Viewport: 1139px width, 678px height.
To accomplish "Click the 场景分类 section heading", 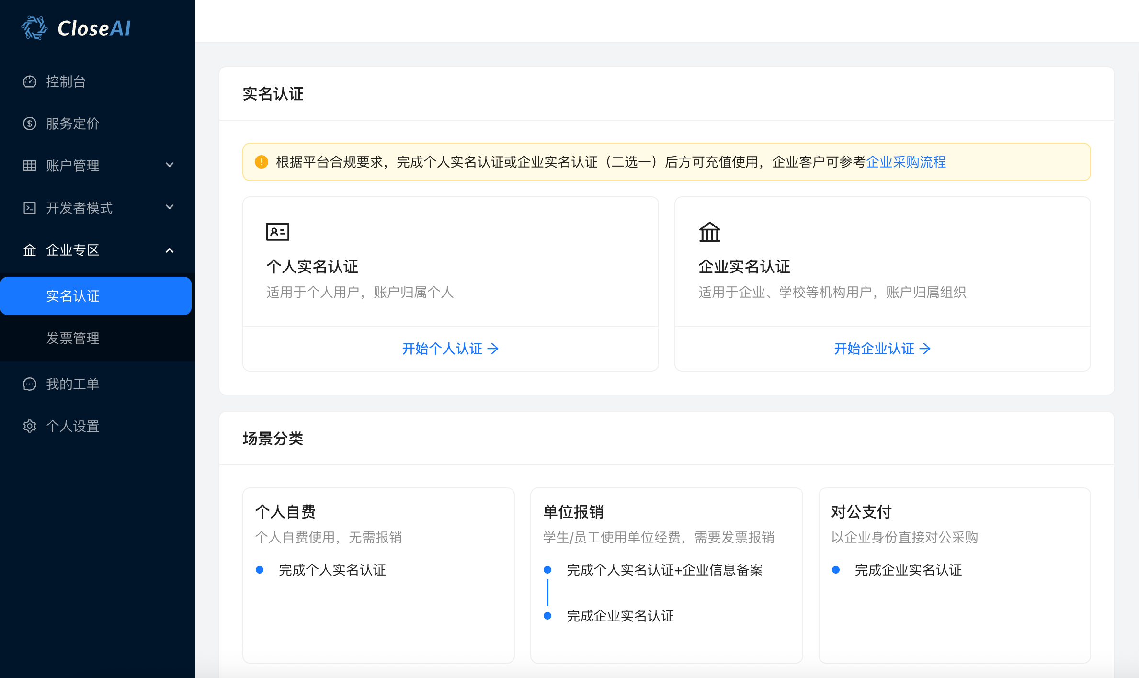I will pos(273,439).
